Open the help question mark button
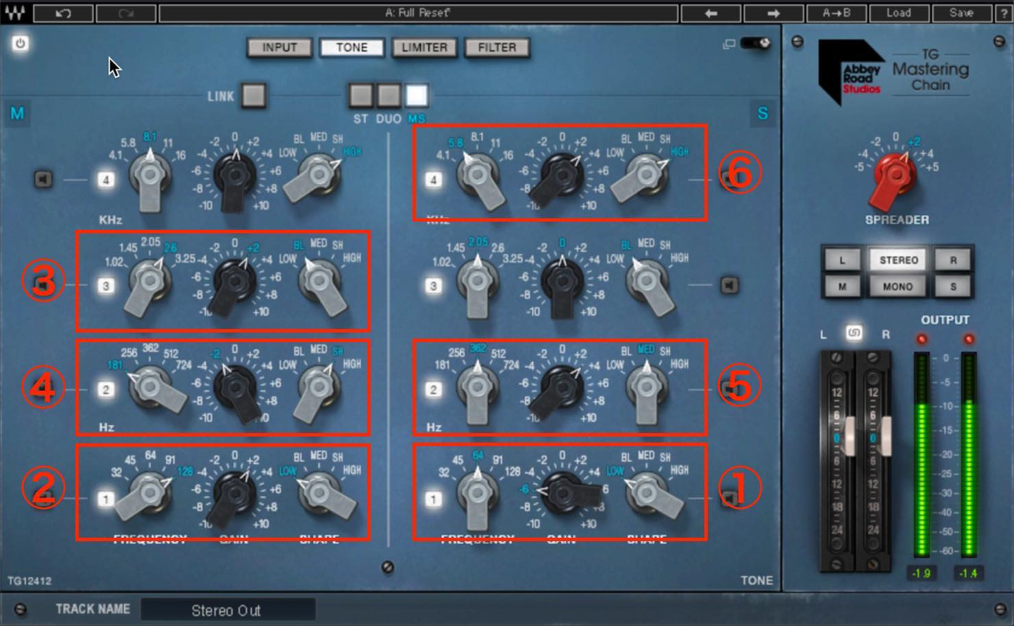Screen dimensions: 1014x626 click(1003, 13)
